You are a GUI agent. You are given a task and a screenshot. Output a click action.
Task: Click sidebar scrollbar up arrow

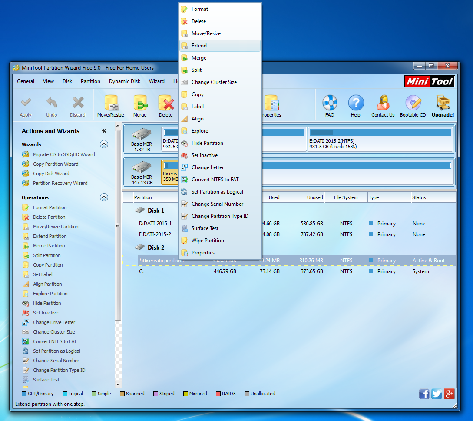pyautogui.click(x=118, y=126)
